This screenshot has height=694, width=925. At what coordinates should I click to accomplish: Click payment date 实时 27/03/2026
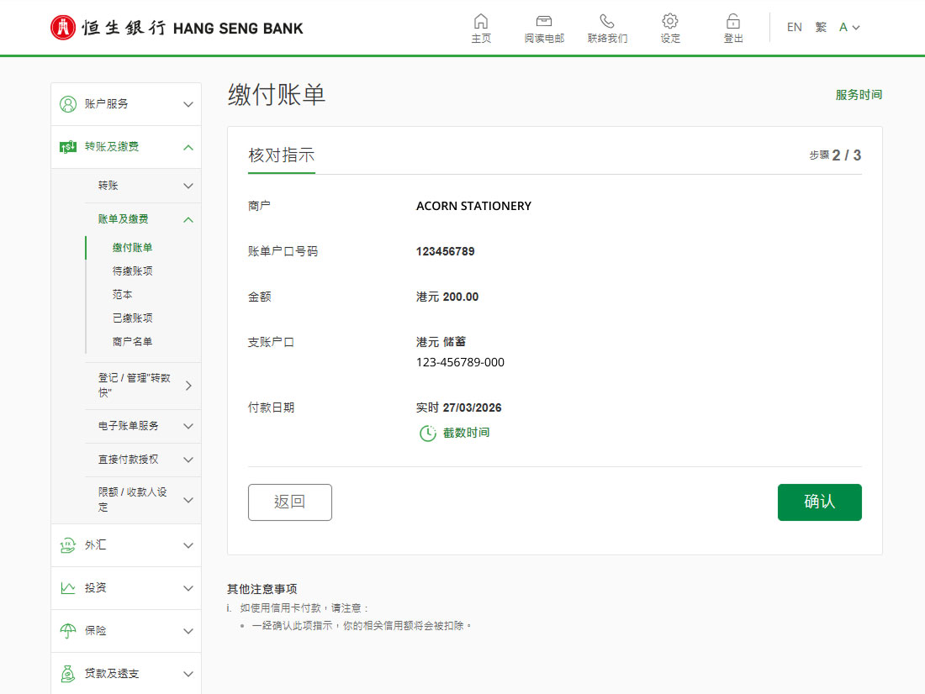click(459, 407)
